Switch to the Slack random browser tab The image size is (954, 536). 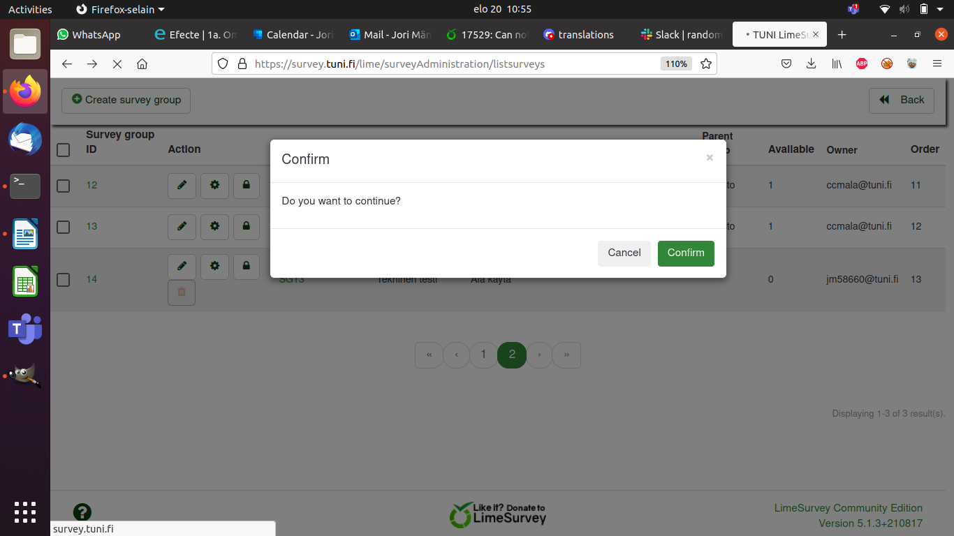(x=682, y=35)
